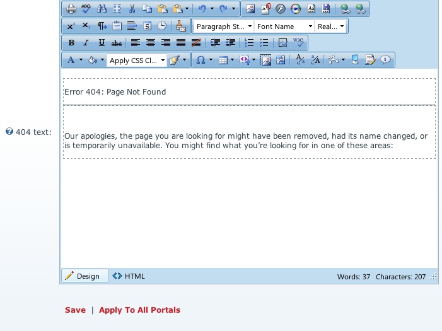Remove link with the unlink globe icon

tap(361, 9)
